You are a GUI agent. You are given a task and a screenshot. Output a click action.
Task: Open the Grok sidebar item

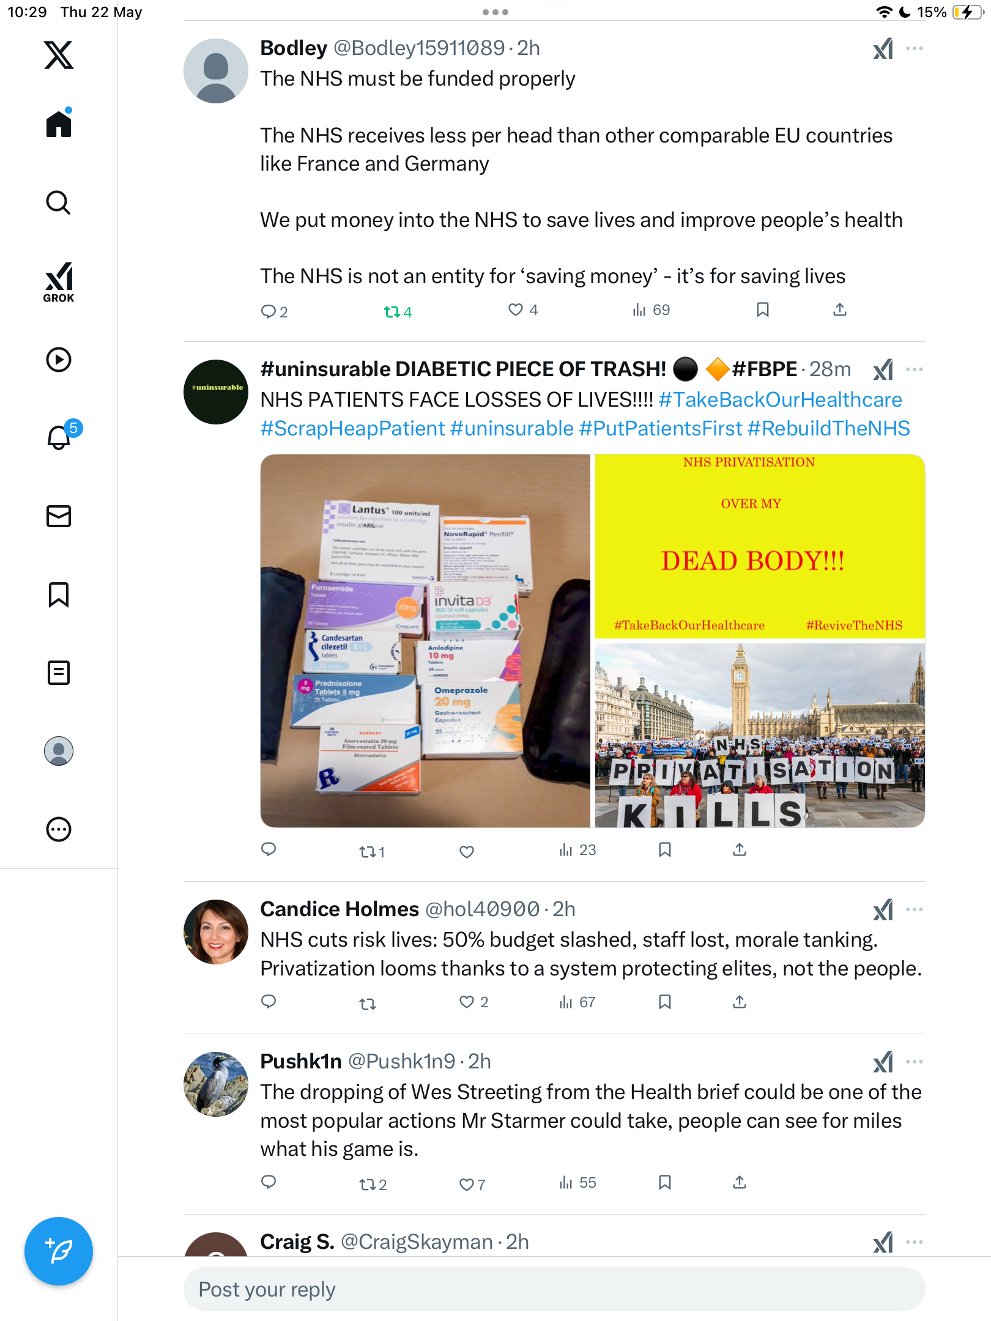click(x=59, y=283)
